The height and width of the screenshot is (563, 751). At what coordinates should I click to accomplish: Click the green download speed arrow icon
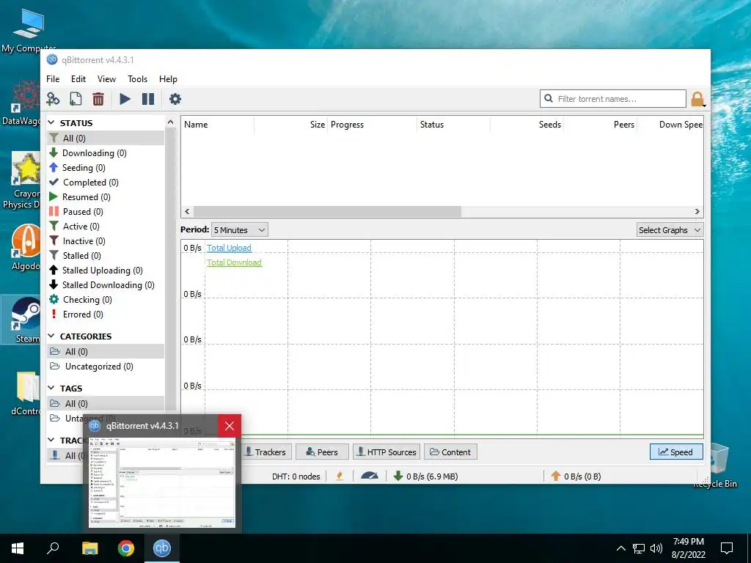tap(398, 476)
